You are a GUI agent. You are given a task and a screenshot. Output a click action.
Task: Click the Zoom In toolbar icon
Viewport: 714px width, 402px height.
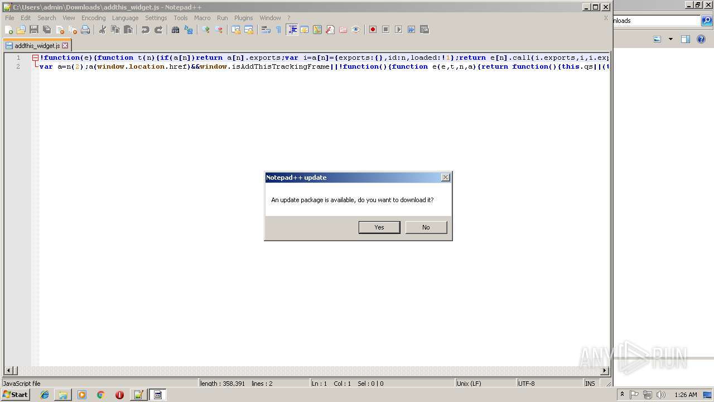(x=205, y=30)
